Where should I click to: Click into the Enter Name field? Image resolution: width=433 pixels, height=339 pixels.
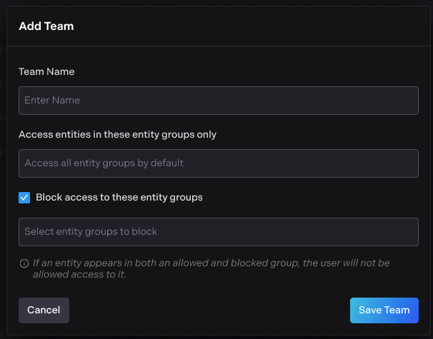(218, 101)
